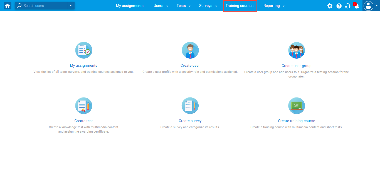Open the Reporting menu
This screenshot has width=380, height=173.
[272, 6]
